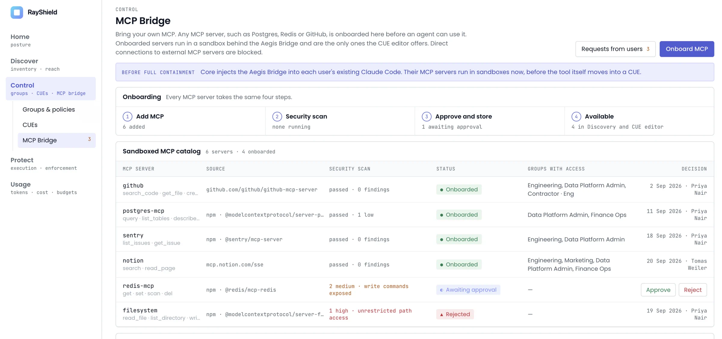The height and width of the screenshot is (339, 722).
Task: Open the Usage tokens and budgets section
Action: 44,188
